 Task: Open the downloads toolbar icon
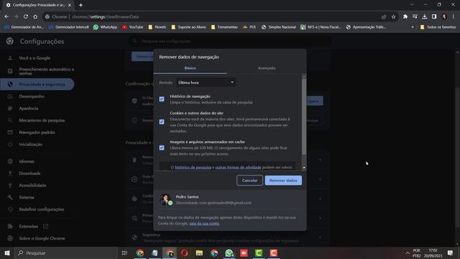coord(425,17)
